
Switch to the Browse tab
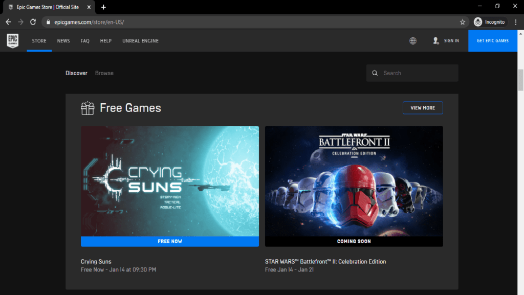[x=104, y=73]
